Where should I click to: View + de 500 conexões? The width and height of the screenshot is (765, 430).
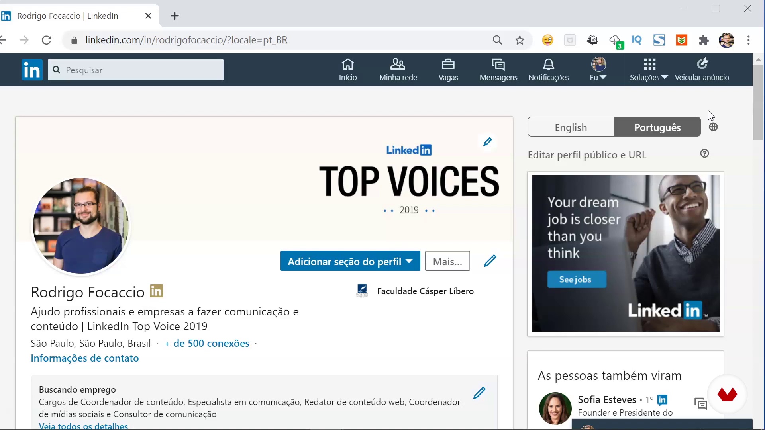207,343
